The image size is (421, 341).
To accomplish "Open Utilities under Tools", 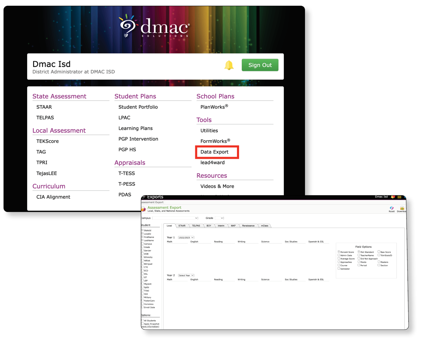I will [x=209, y=131].
